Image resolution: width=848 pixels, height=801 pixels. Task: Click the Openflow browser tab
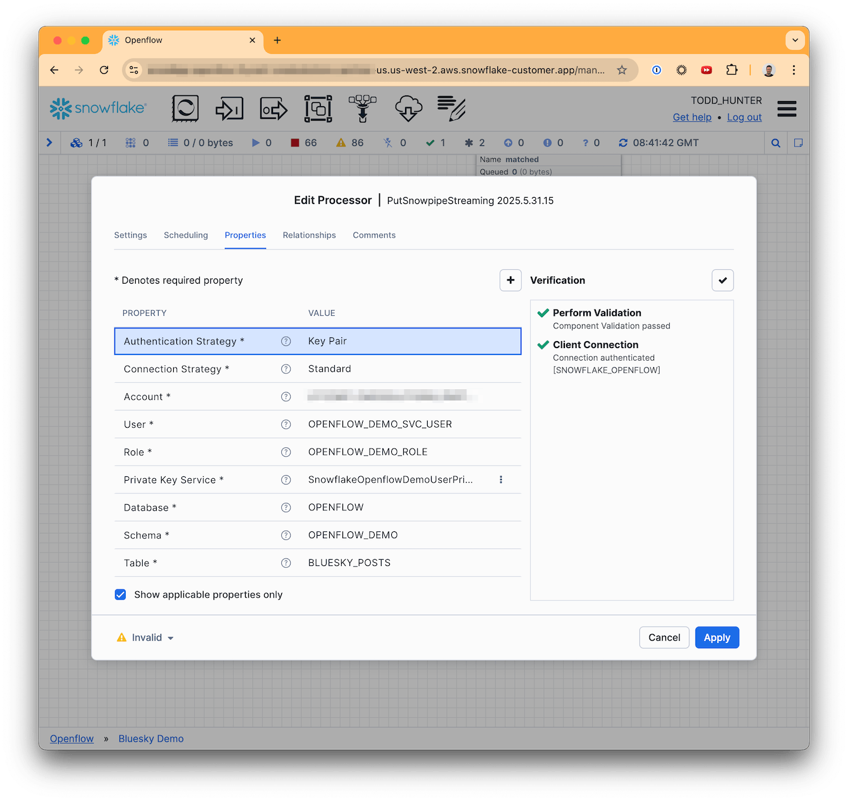coord(182,40)
